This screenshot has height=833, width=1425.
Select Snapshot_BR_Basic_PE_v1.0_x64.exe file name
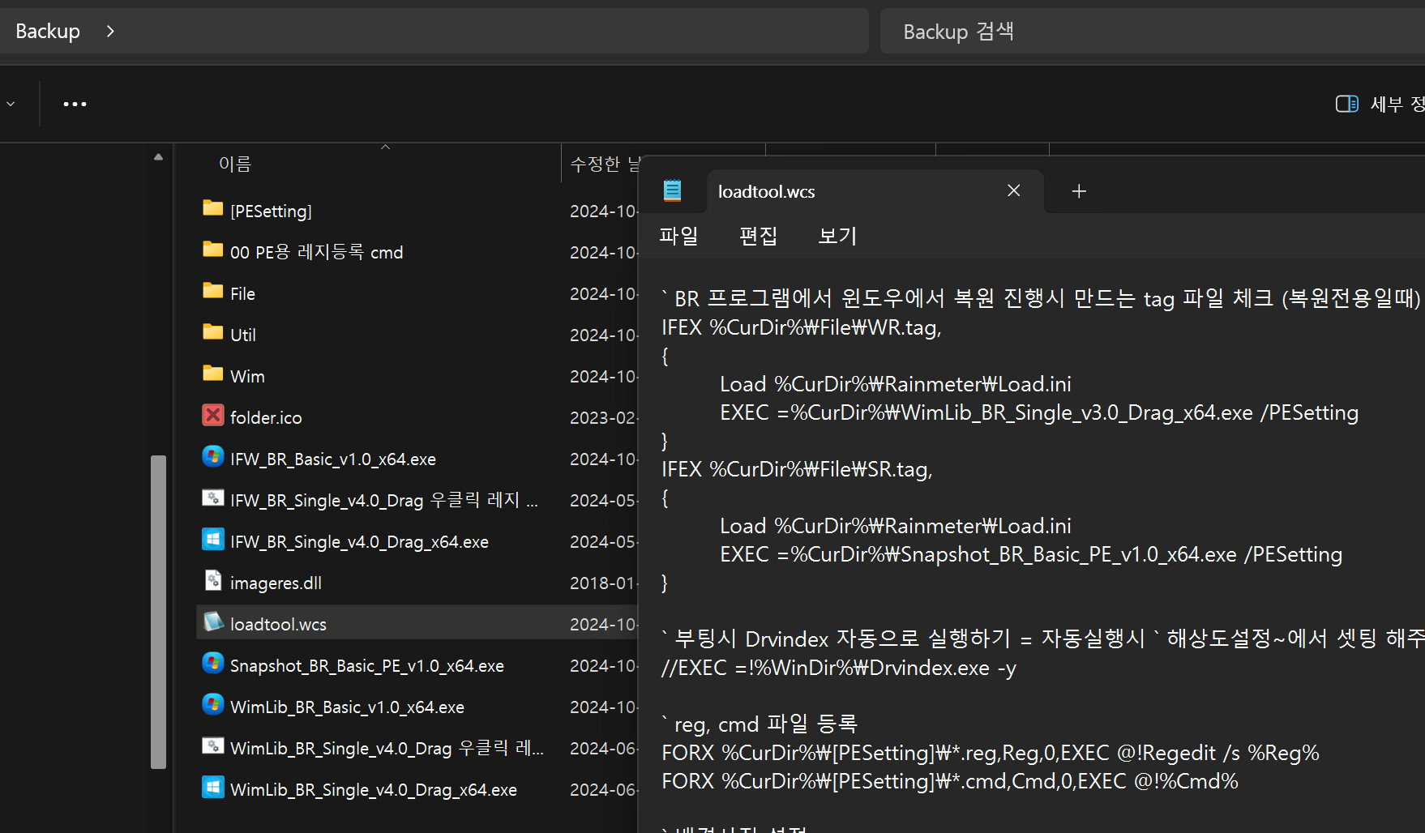click(367, 665)
